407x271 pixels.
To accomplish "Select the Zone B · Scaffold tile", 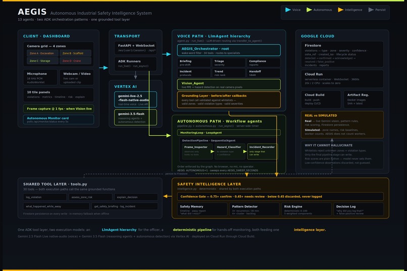I will point(75,53).
